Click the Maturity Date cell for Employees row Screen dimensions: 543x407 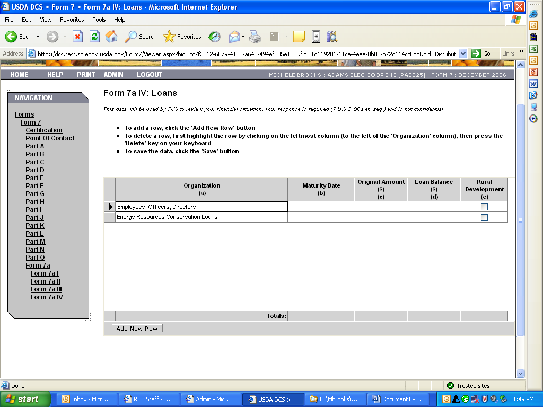tap(321, 207)
